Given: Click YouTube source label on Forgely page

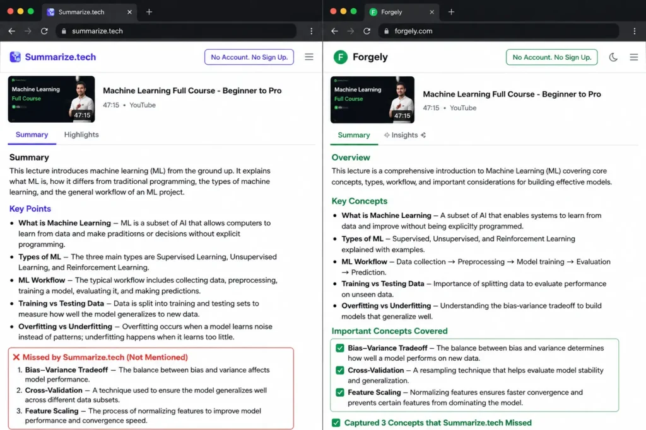Looking at the screenshot, I should (x=463, y=108).
